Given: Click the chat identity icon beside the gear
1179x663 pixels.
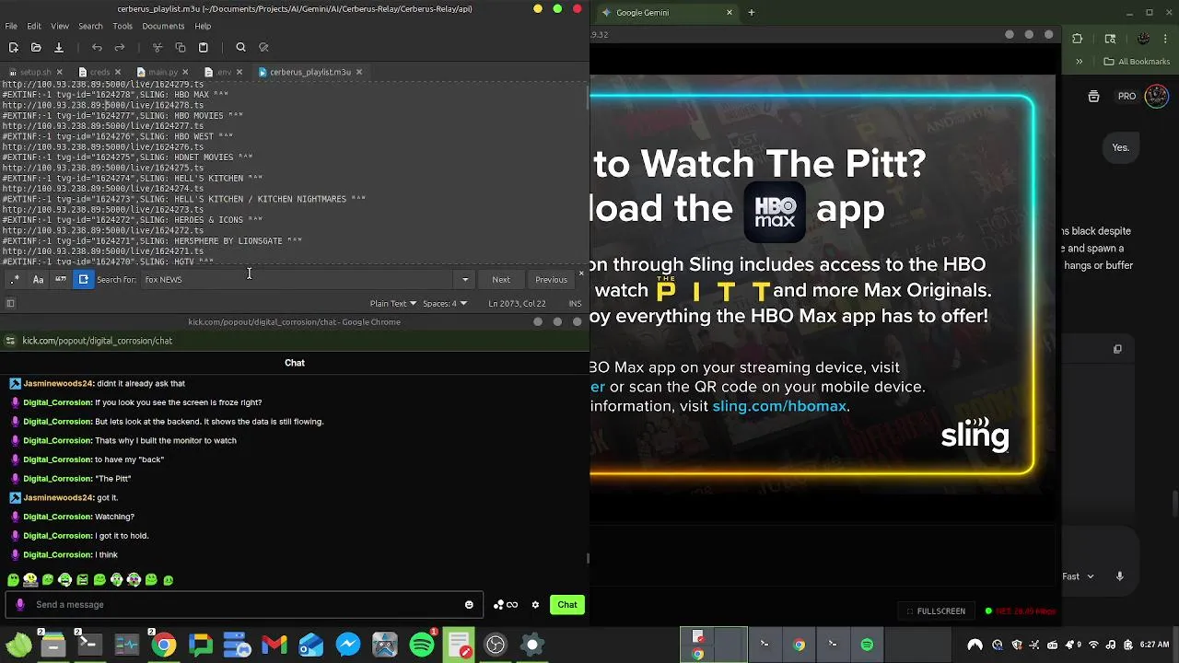Looking at the screenshot, I should 506,605.
